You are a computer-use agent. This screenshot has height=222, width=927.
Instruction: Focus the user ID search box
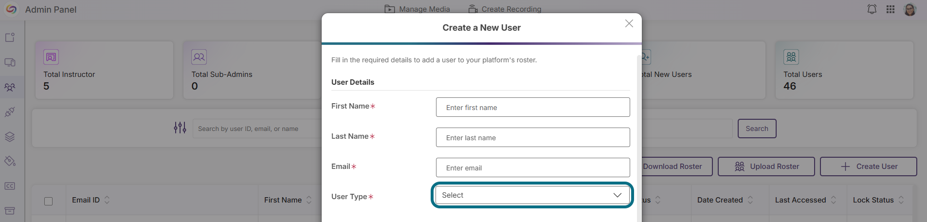click(x=257, y=129)
